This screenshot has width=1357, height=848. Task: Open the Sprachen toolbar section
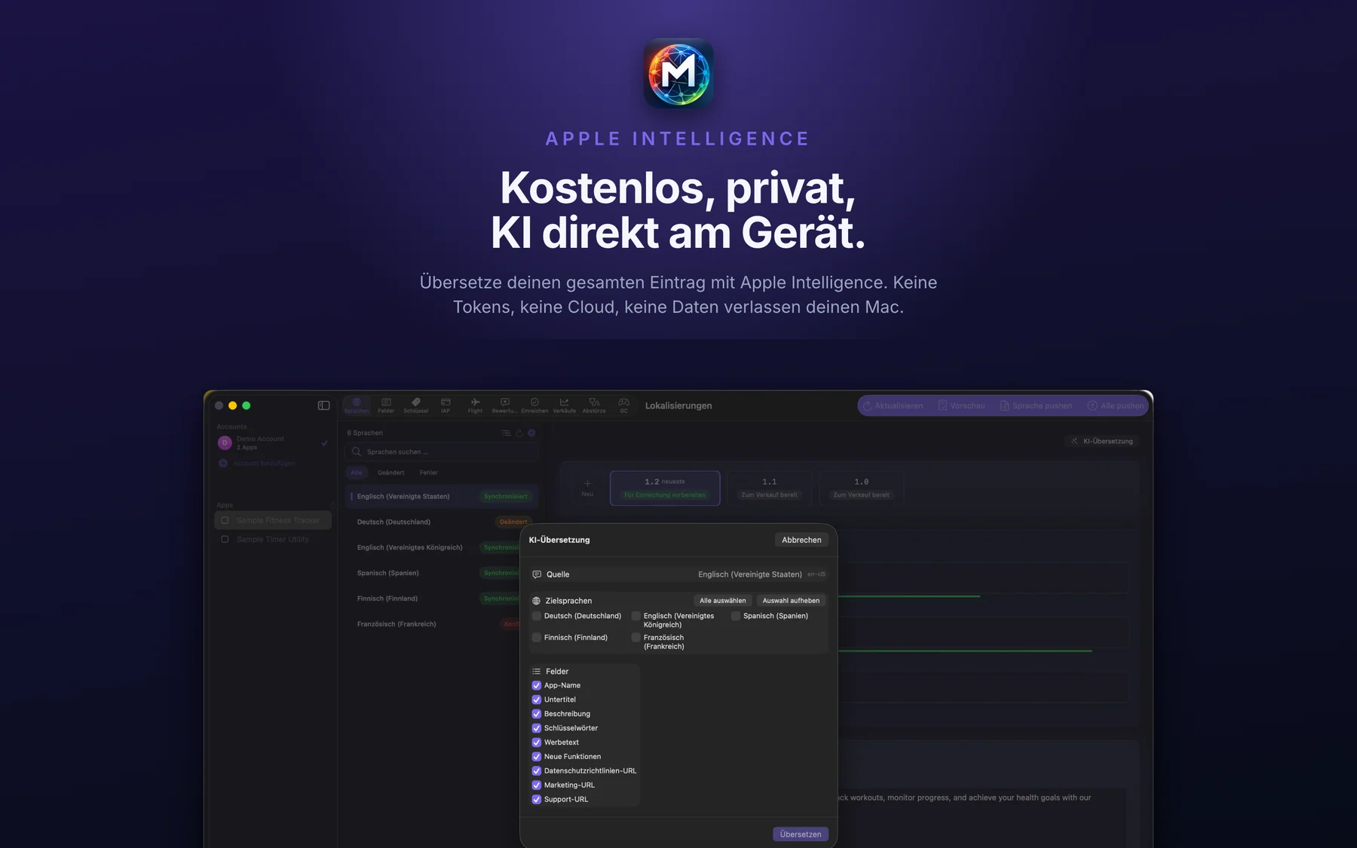[357, 406]
